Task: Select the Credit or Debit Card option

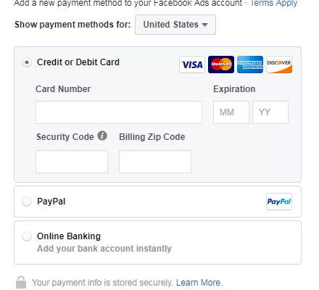Action: (x=27, y=62)
